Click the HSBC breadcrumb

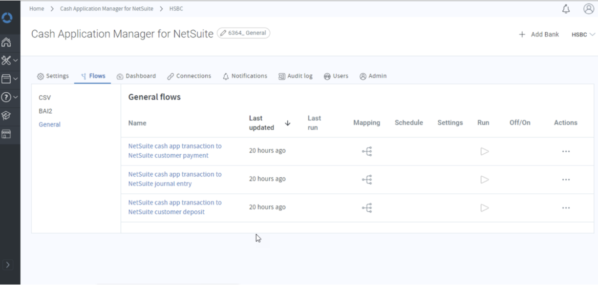pyautogui.click(x=176, y=9)
